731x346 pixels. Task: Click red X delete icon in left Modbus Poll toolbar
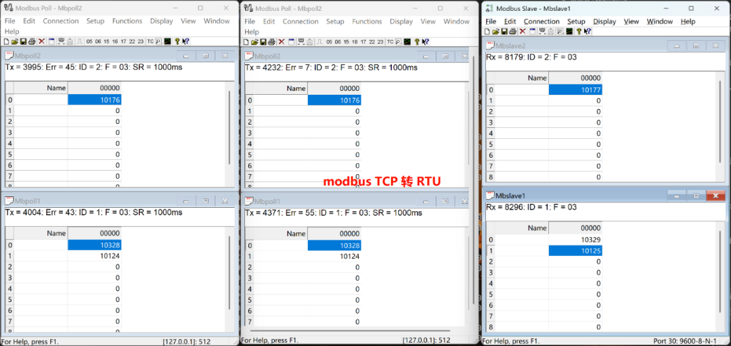pos(41,41)
